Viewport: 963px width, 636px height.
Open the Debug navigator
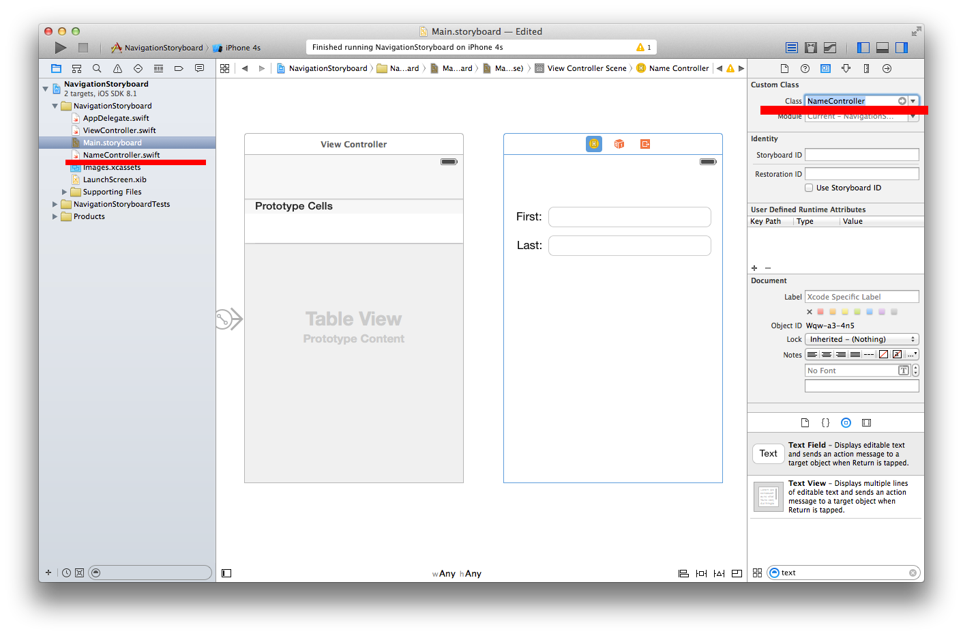158,68
